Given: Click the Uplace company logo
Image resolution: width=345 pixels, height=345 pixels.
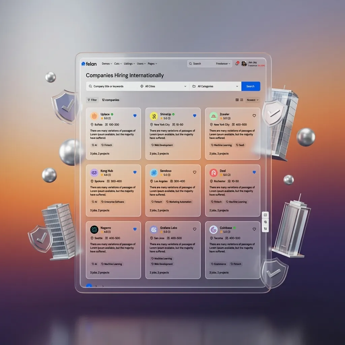Looking at the screenshot, I should (x=94, y=116).
